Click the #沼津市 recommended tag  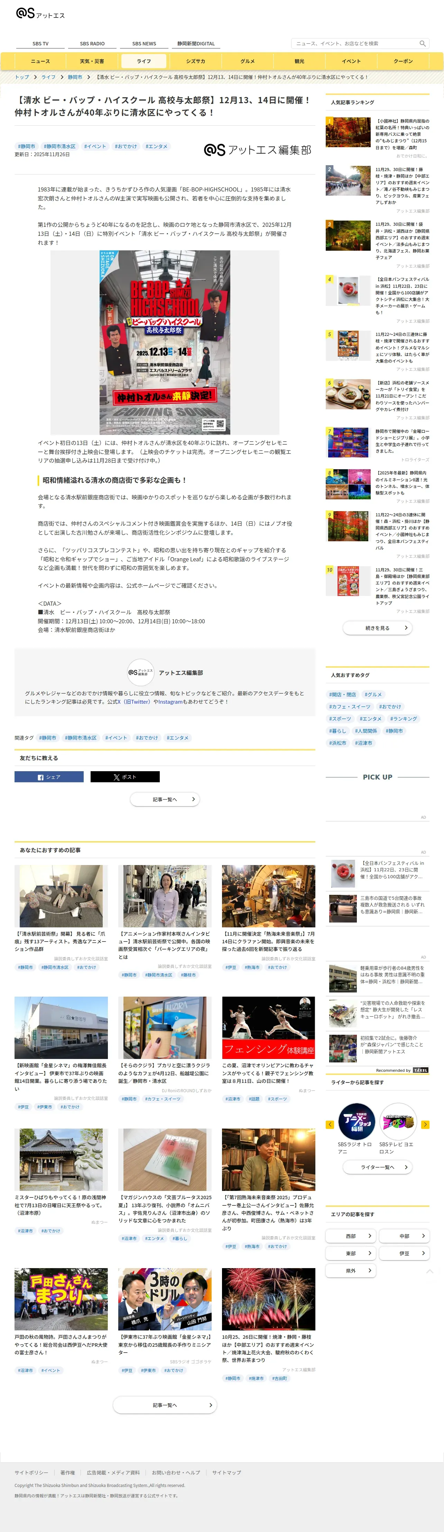[364, 743]
